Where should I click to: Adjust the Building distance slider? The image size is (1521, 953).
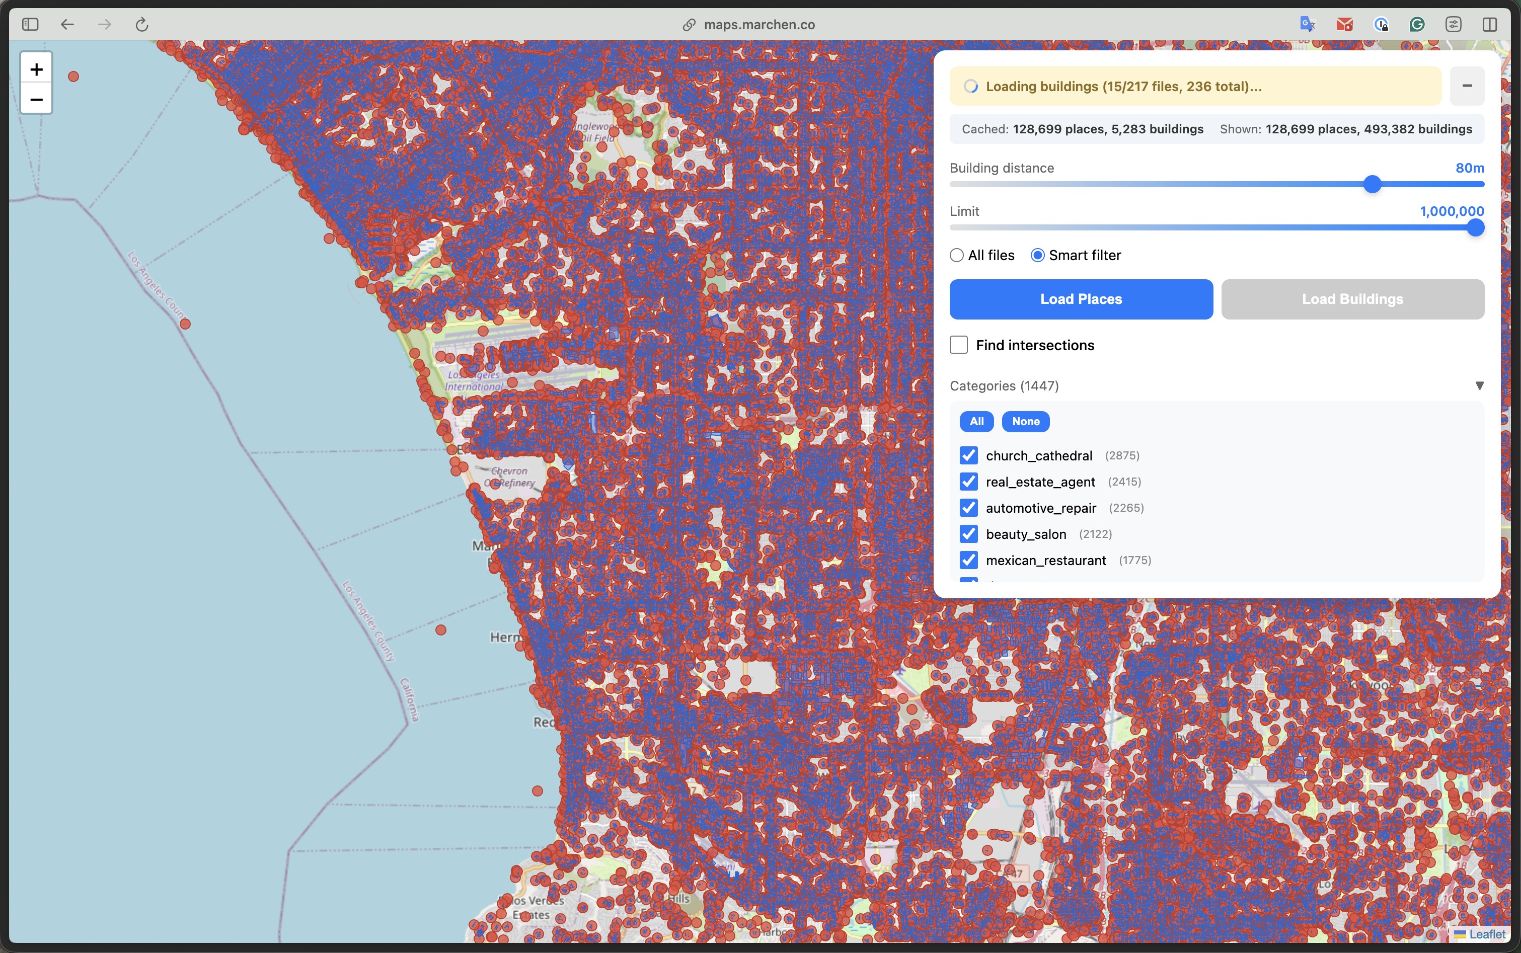(1372, 185)
